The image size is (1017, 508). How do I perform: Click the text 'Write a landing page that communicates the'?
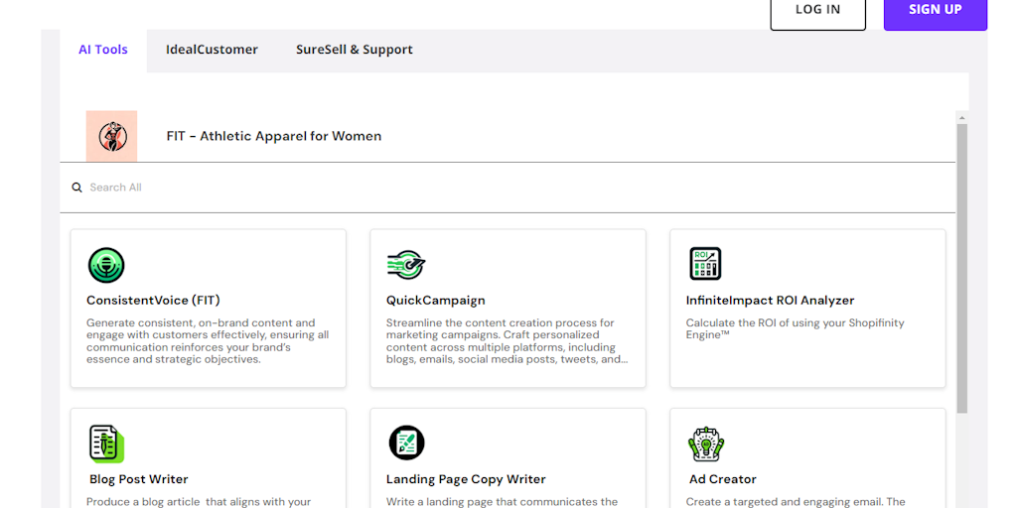tap(502, 501)
